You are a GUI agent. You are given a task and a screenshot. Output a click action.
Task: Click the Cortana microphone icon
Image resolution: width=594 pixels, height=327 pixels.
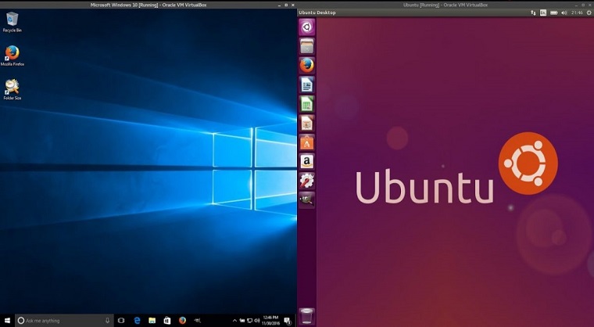108,321
